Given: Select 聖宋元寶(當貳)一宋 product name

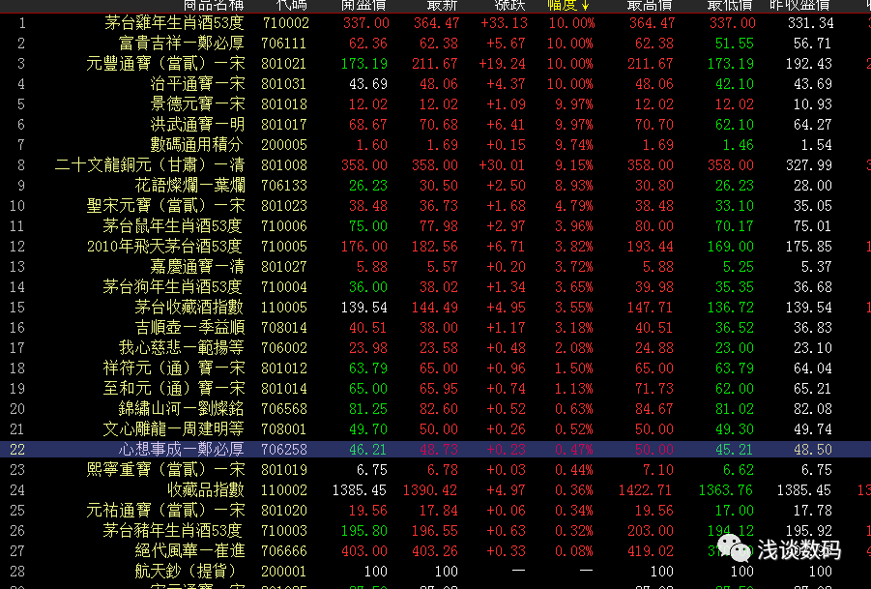Looking at the screenshot, I should click(x=165, y=206).
